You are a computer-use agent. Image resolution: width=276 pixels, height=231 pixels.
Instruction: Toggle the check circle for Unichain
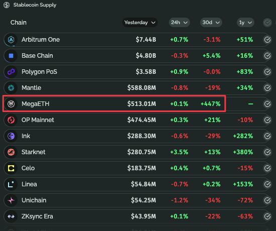coord(267,200)
